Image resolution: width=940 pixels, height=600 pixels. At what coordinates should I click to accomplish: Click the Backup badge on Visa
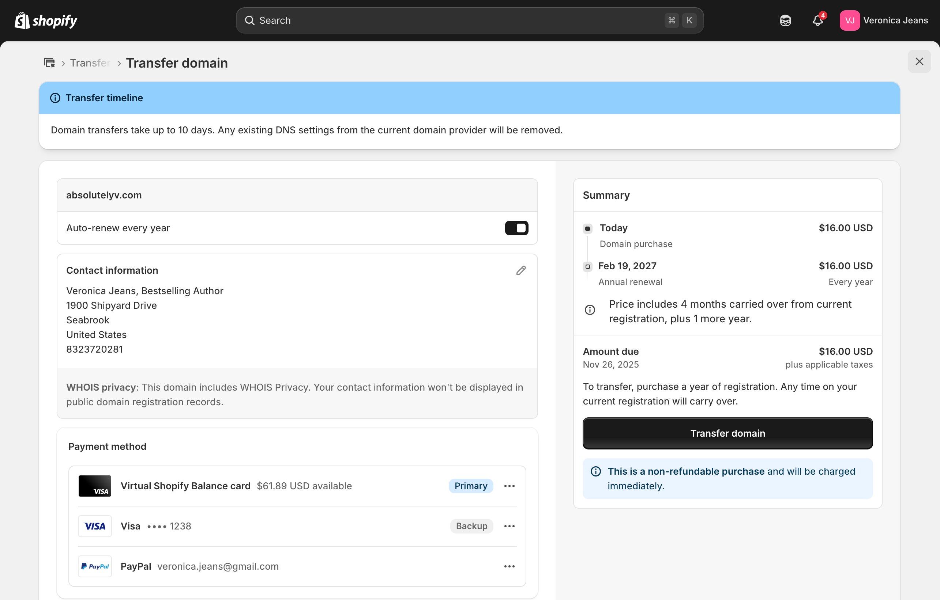pyautogui.click(x=471, y=526)
